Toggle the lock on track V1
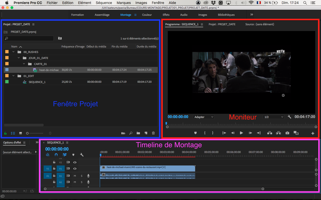Viewport: 321px width, 200px height. 54,169
